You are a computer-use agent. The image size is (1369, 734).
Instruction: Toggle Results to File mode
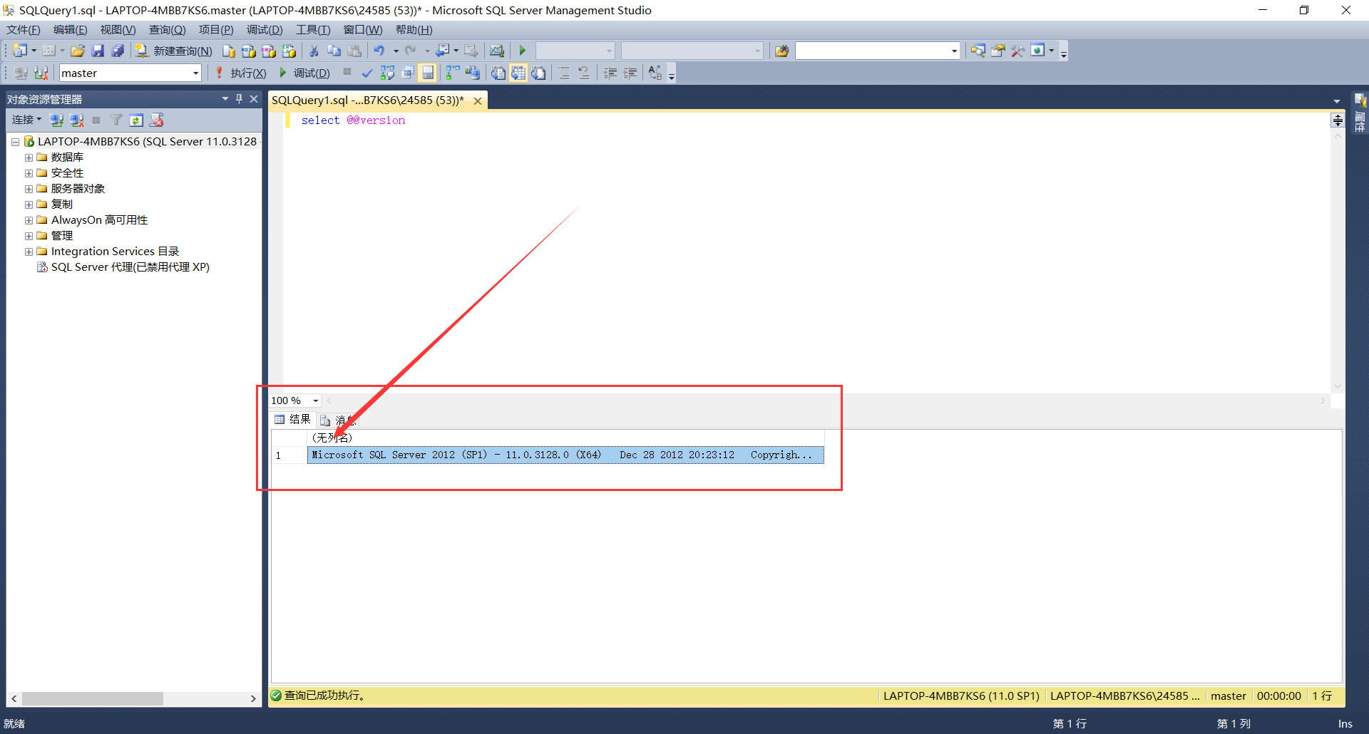click(538, 73)
